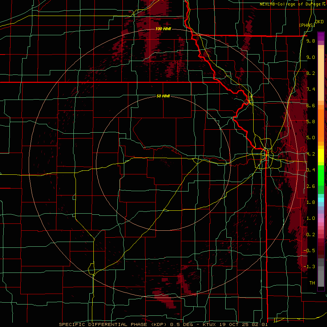The height and width of the screenshot is (327, 327).
Task: Select the 5.0 legend value
Action: tap(311, 138)
